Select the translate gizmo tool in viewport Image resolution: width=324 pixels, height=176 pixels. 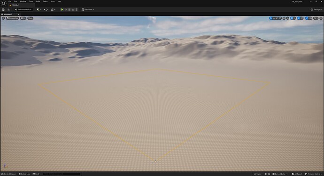click(x=274, y=18)
